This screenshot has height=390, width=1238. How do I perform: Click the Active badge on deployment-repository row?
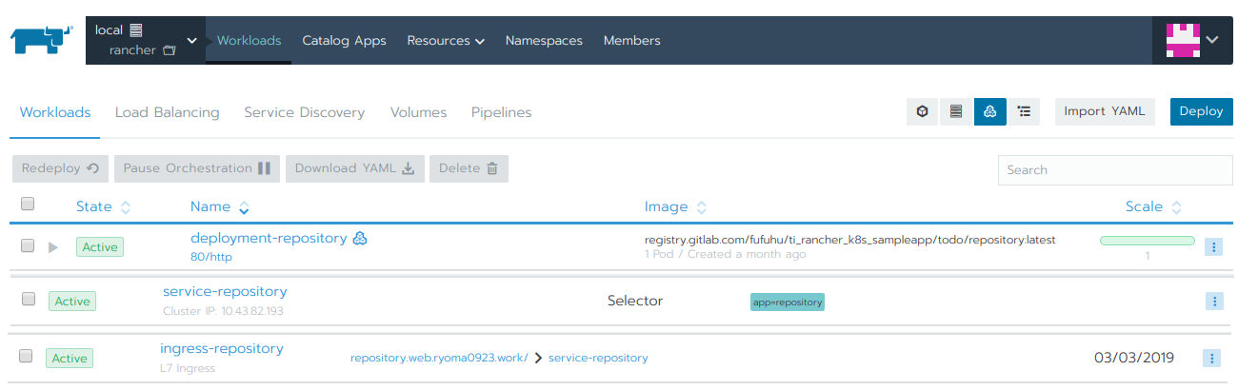(100, 247)
